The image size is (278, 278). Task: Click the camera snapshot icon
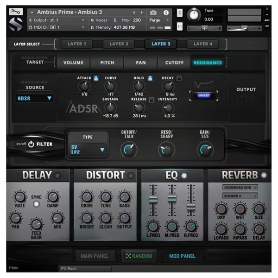153,13
